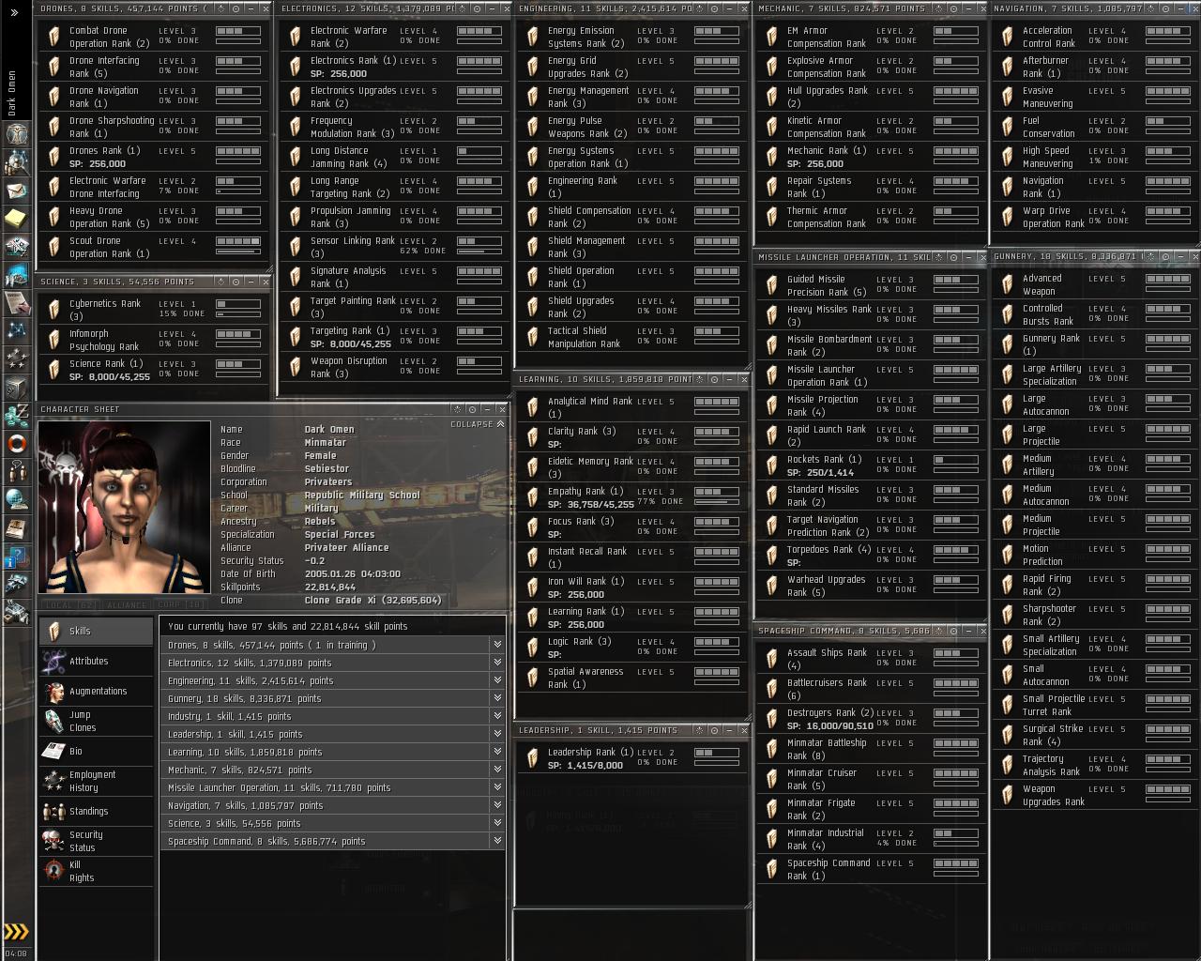Click the skill book icon beside Drones Rank (1)
The width and height of the screenshot is (1201, 961).
coord(54,157)
